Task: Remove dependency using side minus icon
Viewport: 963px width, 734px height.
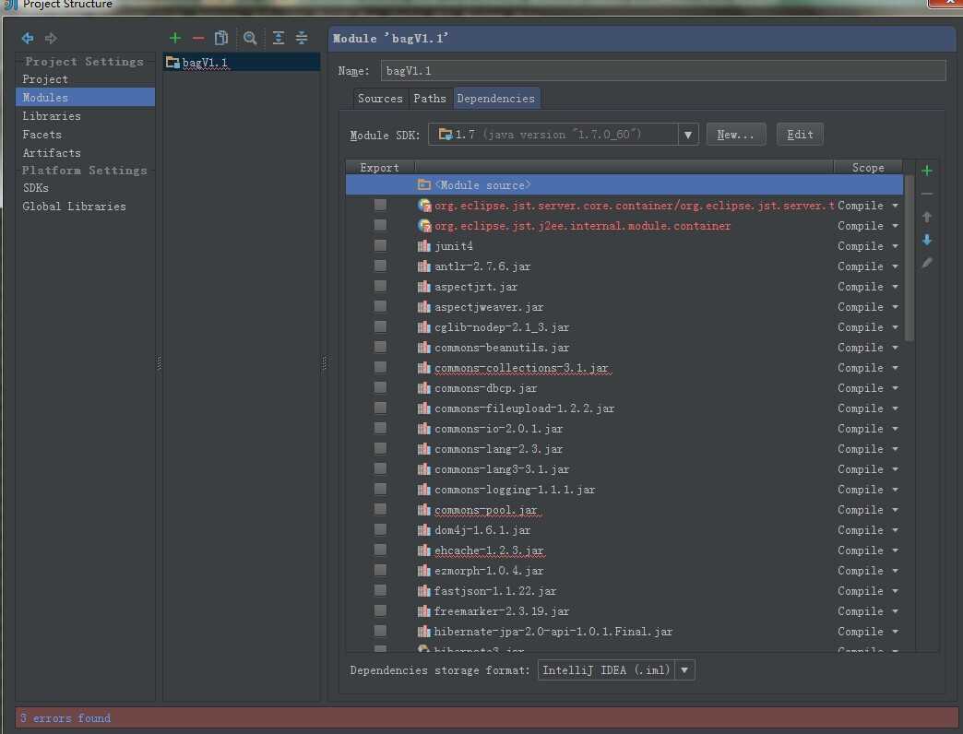Action: tap(927, 194)
